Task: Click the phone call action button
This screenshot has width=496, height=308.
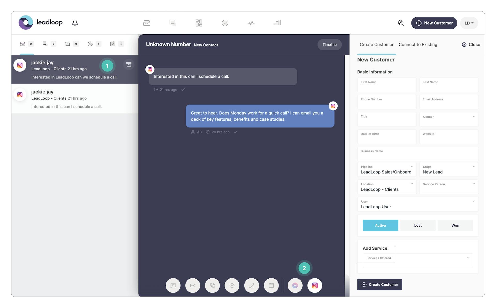Action: coord(212,285)
